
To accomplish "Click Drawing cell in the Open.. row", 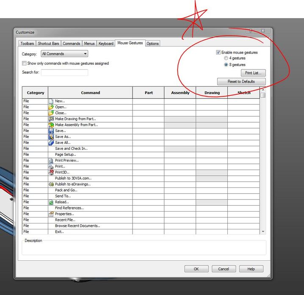I will click(212, 107).
